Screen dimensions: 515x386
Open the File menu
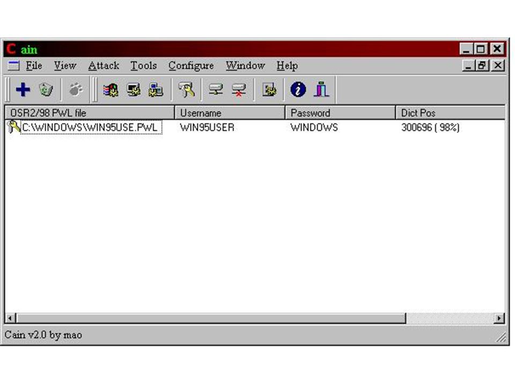point(34,65)
